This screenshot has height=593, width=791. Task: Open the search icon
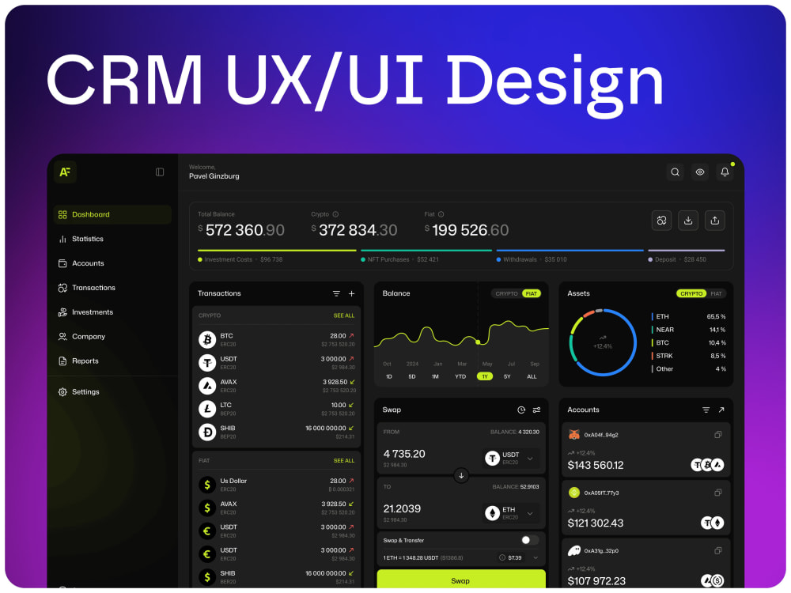tap(675, 172)
